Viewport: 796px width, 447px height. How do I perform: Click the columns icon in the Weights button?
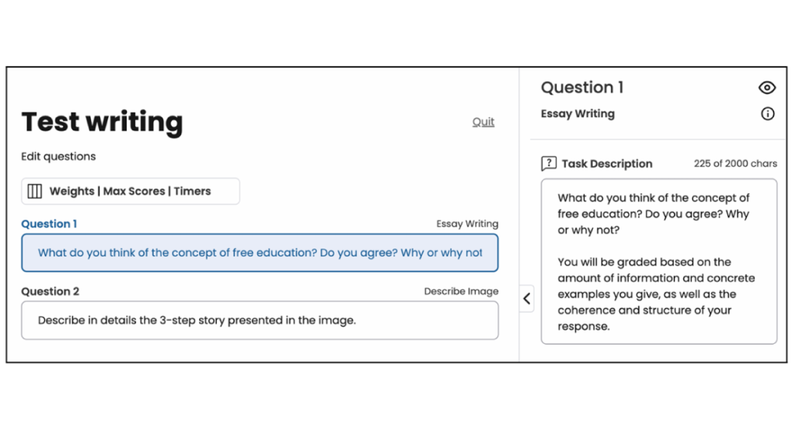(x=35, y=191)
